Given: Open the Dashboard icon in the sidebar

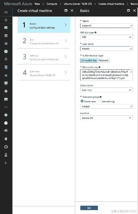Looking at the screenshot, I should tap(6, 28).
